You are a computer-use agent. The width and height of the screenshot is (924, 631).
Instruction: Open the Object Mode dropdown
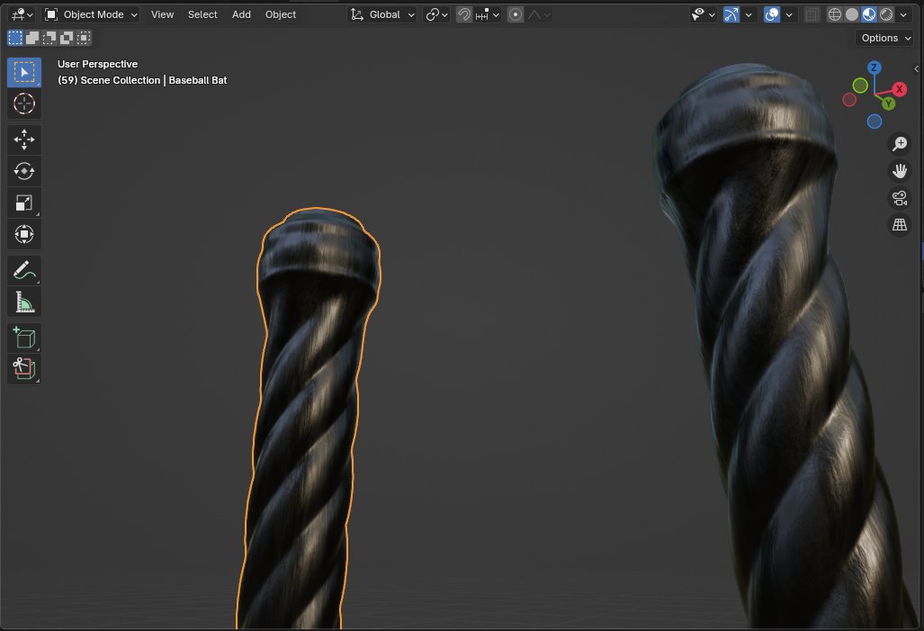pos(90,14)
